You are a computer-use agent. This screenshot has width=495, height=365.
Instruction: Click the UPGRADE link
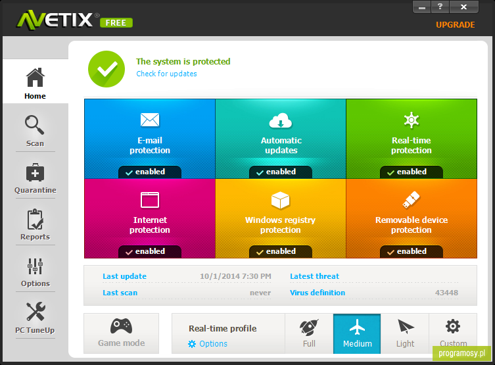click(455, 24)
